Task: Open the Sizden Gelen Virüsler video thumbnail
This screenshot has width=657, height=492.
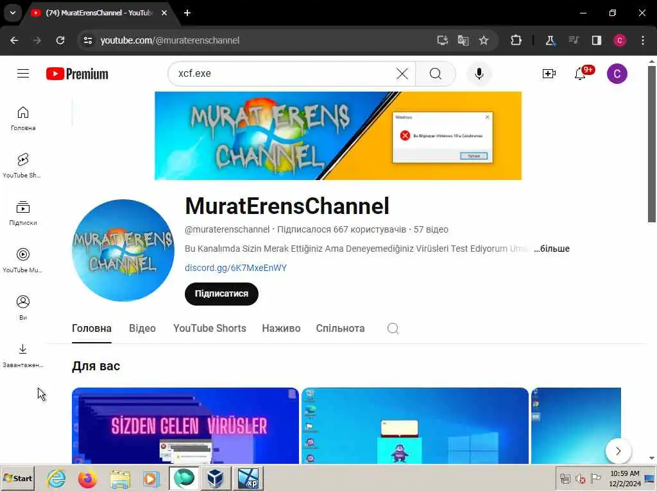Action: point(185,425)
